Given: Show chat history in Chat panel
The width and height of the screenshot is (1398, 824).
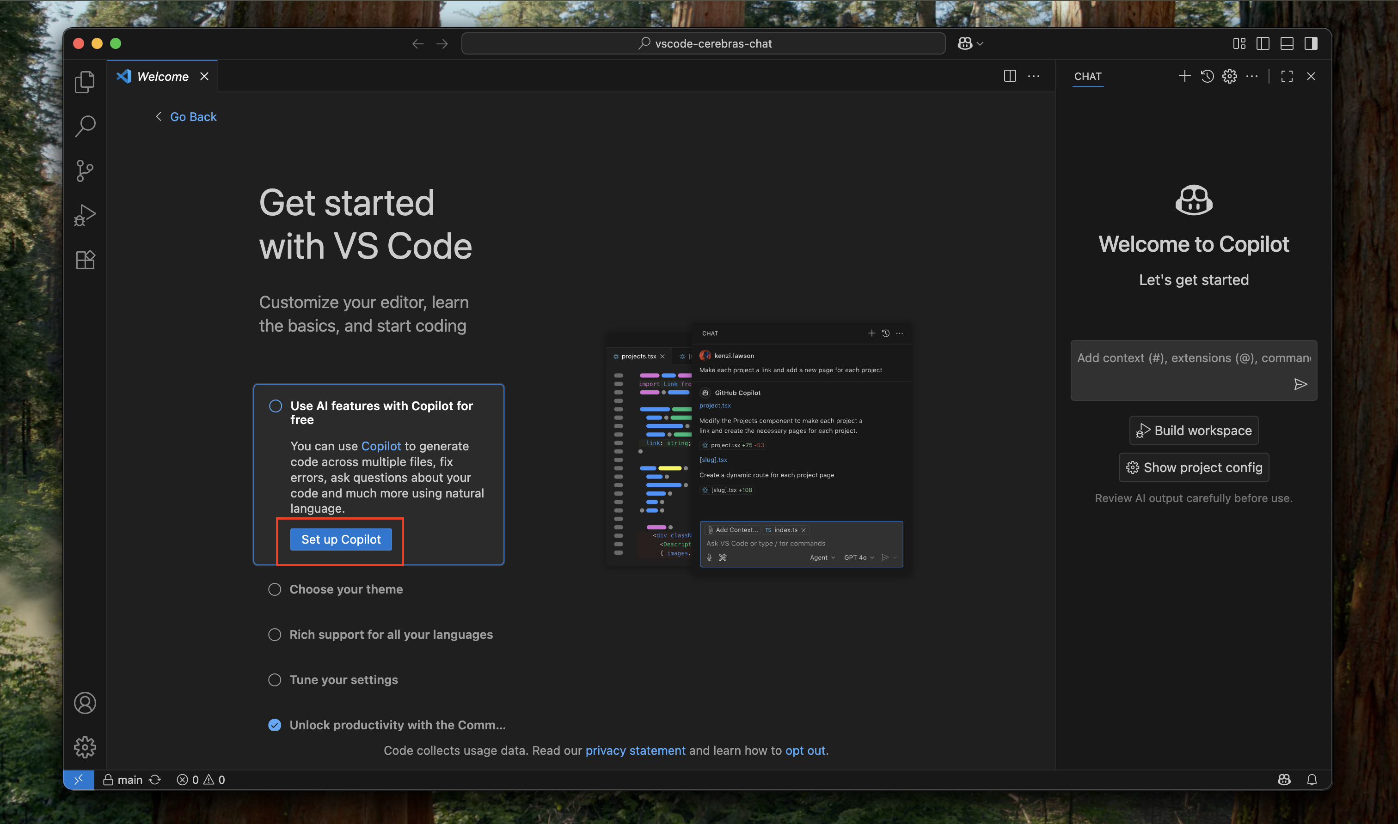Looking at the screenshot, I should 1207,76.
